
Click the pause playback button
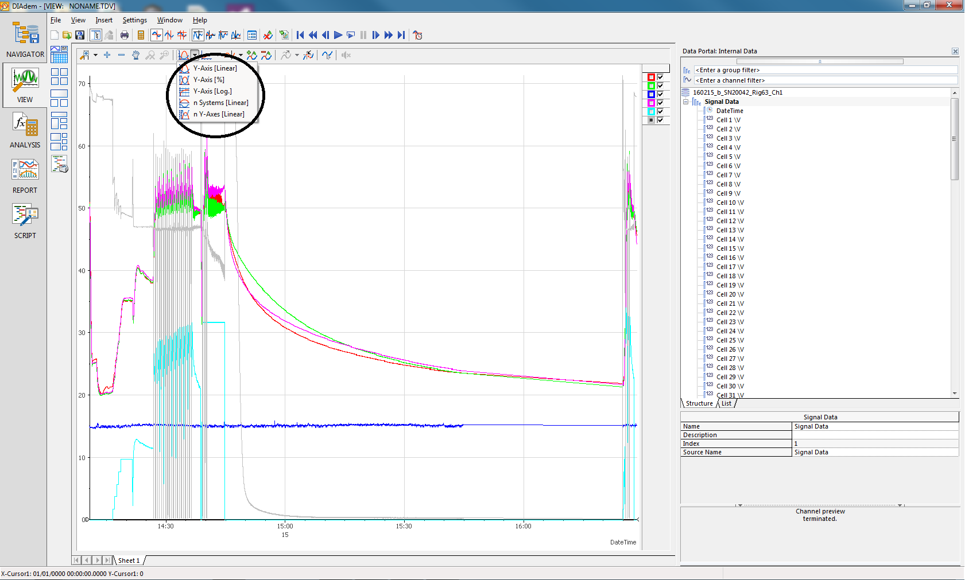(363, 35)
